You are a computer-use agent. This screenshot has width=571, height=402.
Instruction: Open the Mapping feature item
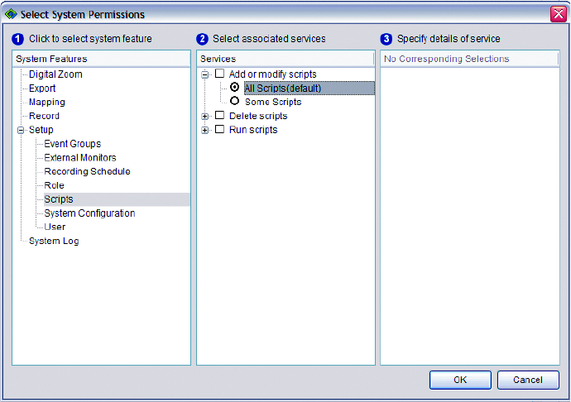(46, 103)
